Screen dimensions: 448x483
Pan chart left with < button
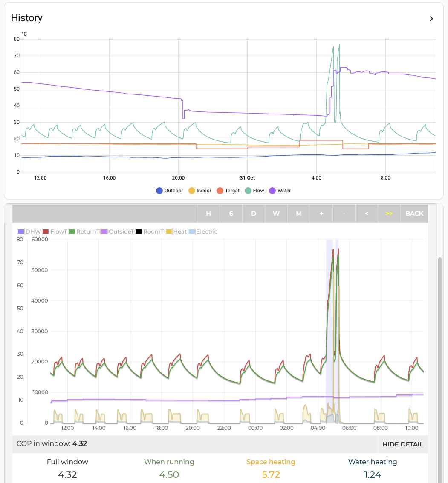pyautogui.click(x=367, y=214)
